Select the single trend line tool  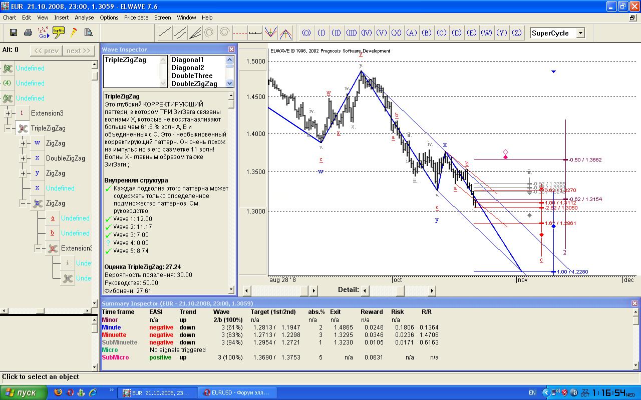(x=164, y=33)
